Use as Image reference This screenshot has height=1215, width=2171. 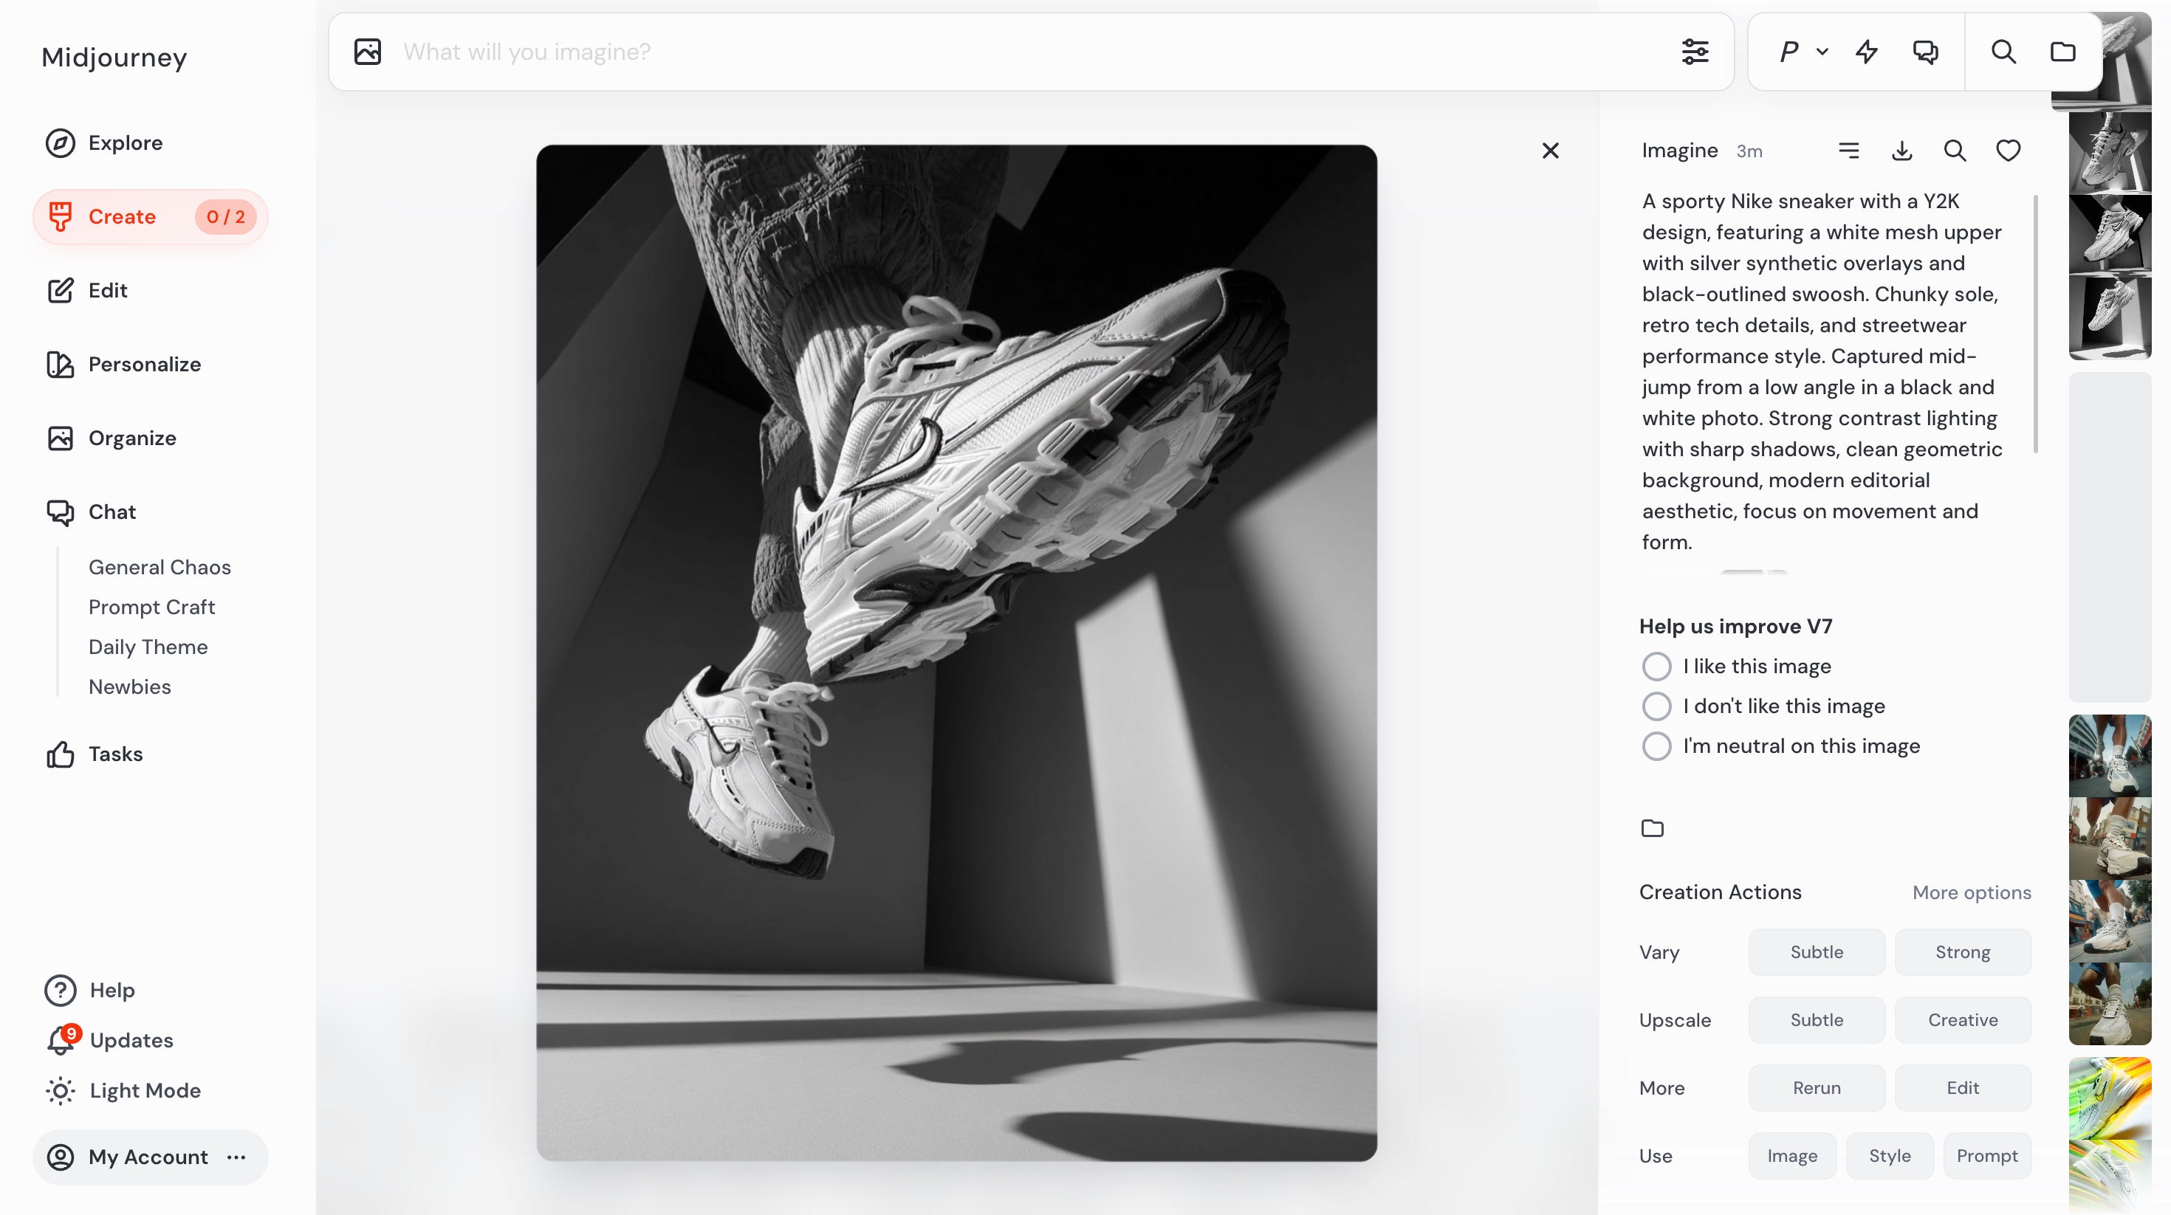click(x=1791, y=1156)
